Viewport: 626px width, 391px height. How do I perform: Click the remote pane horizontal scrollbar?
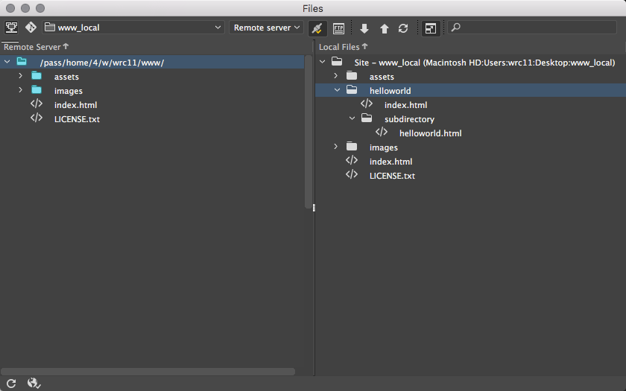pos(148,371)
